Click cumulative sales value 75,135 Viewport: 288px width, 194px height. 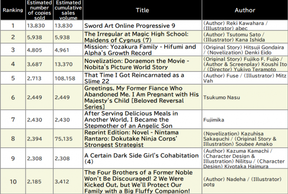click(64, 139)
